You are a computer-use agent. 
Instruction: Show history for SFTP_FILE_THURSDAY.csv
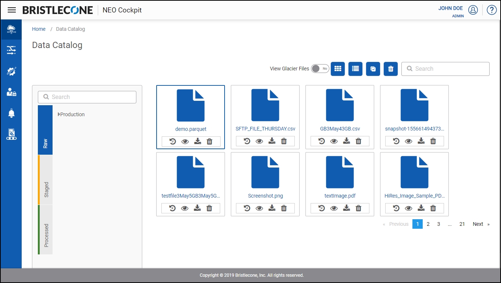click(x=247, y=141)
